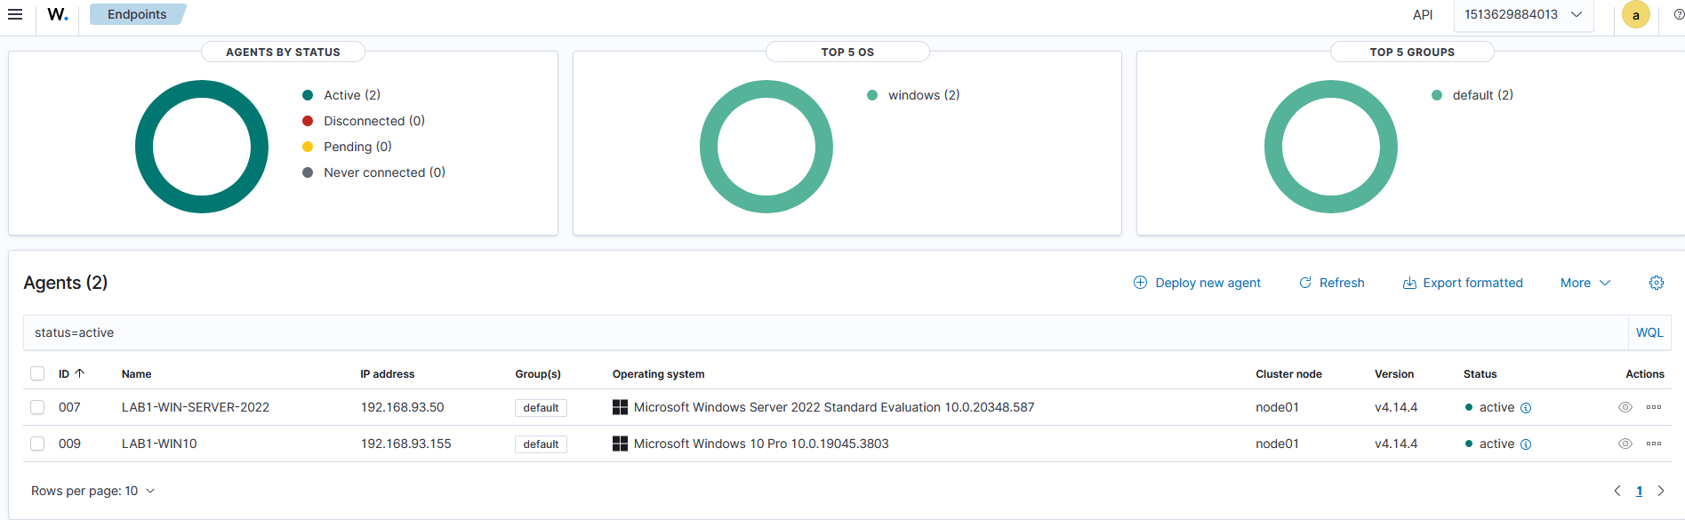
Task: Click Windows logo icon in agent 007 row
Action: pyautogui.click(x=621, y=407)
